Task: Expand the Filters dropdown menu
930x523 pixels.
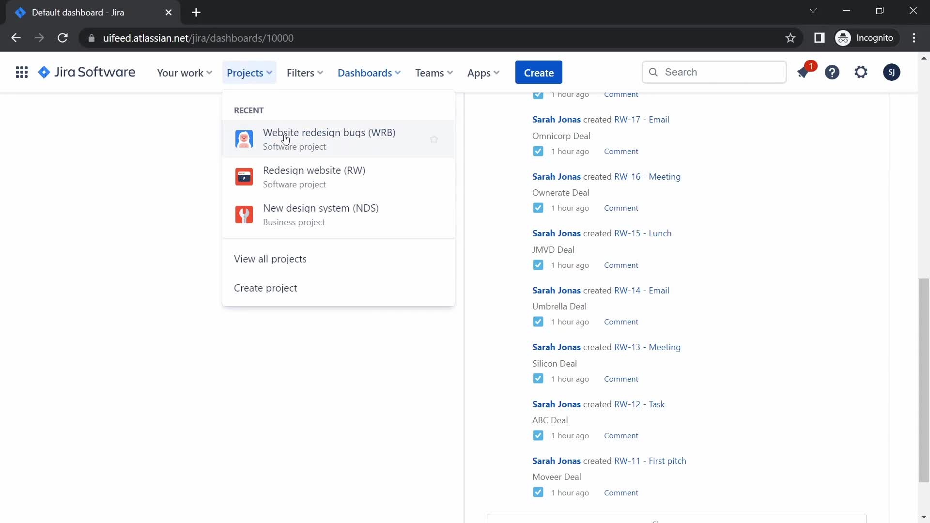Action: click(305, 72)
